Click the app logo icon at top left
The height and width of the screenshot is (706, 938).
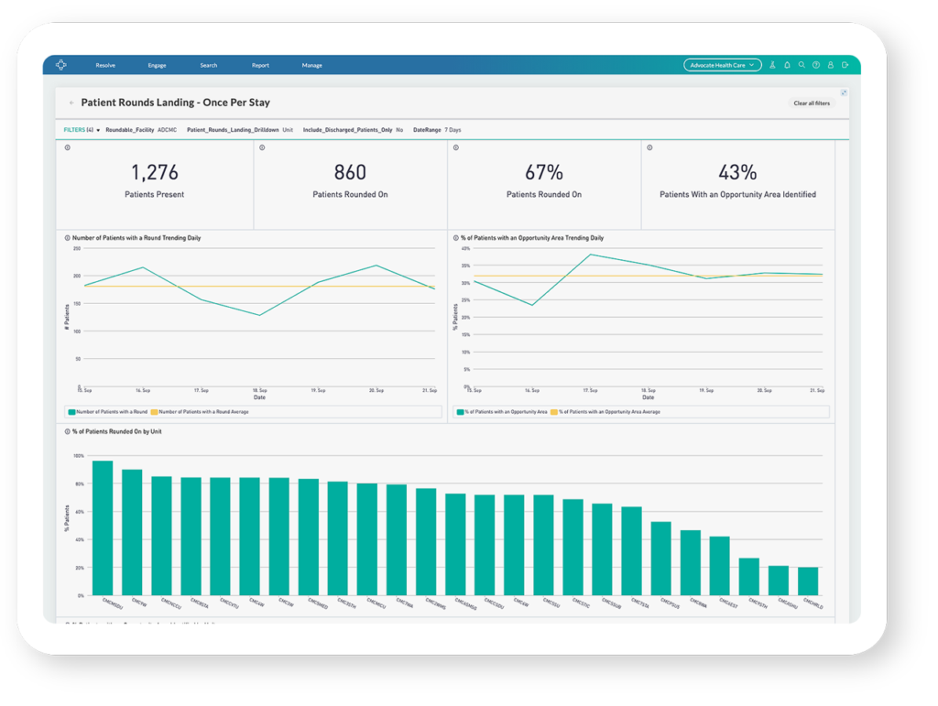(60, 65)
